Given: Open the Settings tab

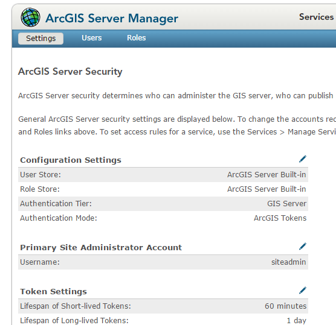Looking at the screenshot, I should click(x=40, y=39).
